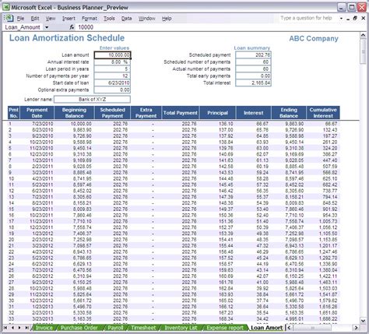Go to next sheet tab navigation arrow

(x=19, y=328)
